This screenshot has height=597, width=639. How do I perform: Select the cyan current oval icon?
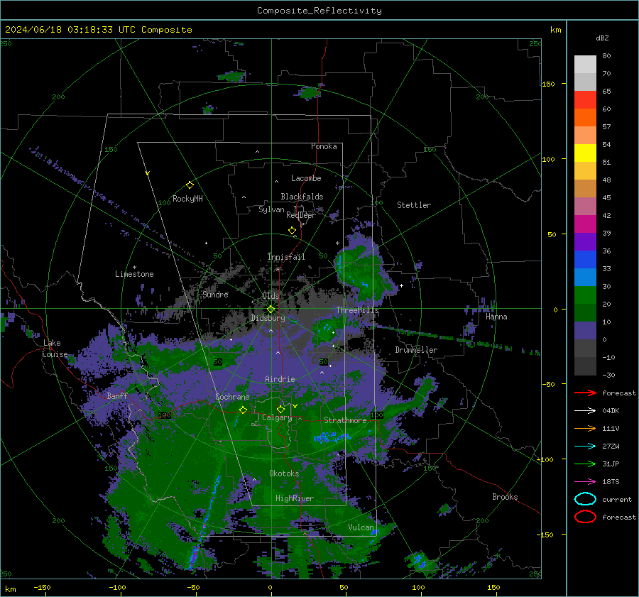[x=585, y=499]
